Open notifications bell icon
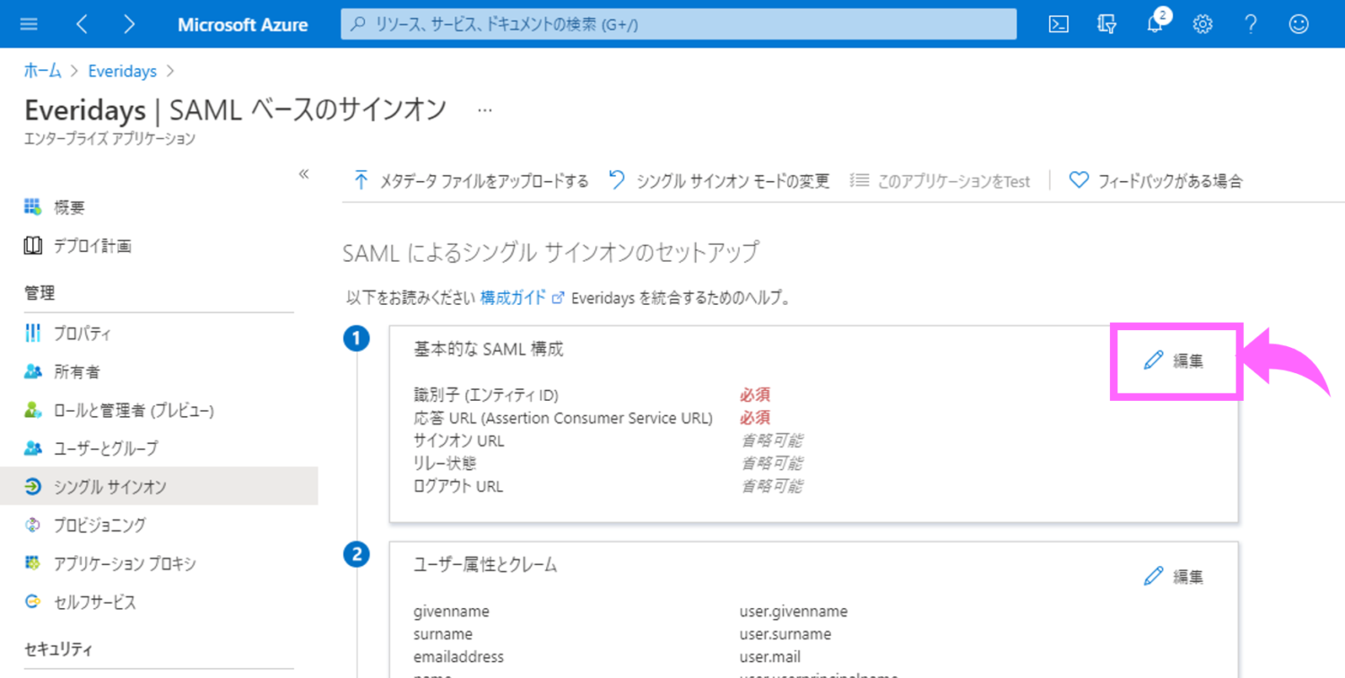 pos(1155,24)
